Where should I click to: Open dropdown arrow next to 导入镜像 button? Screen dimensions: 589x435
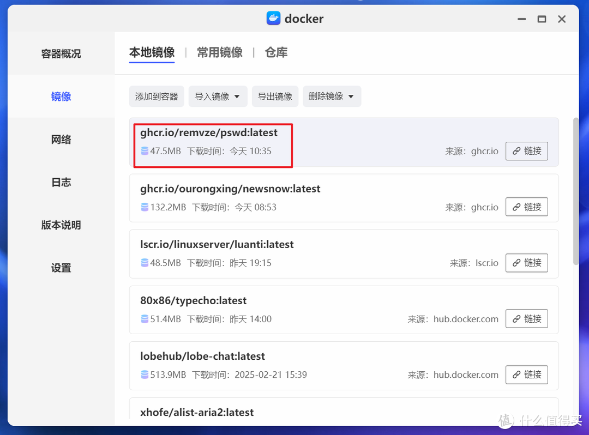236,96
